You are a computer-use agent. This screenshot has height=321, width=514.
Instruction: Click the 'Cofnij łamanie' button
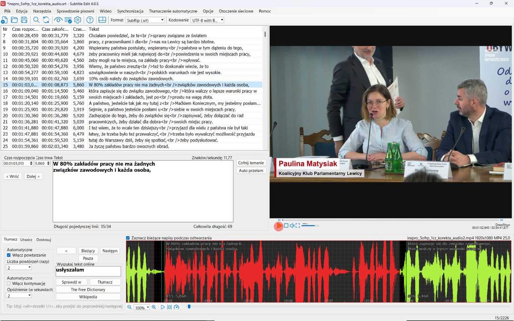[x=251, y=163]
